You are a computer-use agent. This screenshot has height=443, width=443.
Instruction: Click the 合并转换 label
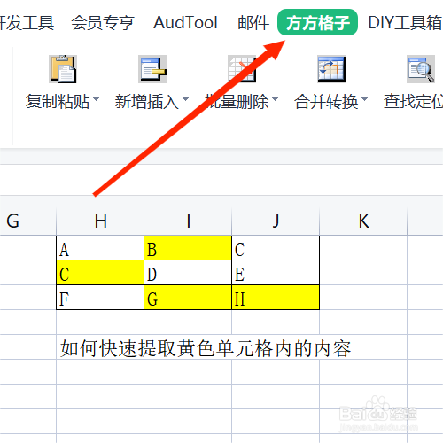(326, 102)
